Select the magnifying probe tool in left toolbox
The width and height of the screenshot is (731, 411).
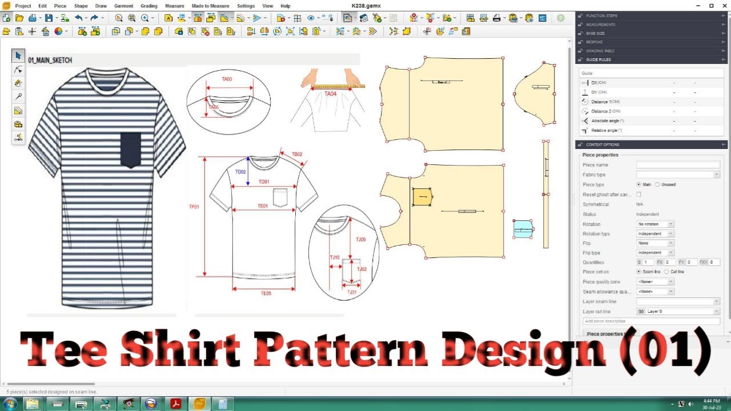[x=18, y=96]
